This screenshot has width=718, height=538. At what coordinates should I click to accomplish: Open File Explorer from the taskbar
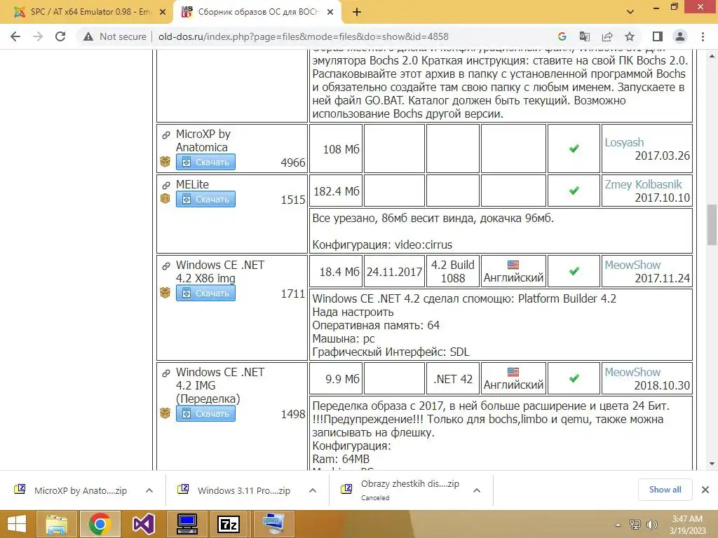(56, 524)
